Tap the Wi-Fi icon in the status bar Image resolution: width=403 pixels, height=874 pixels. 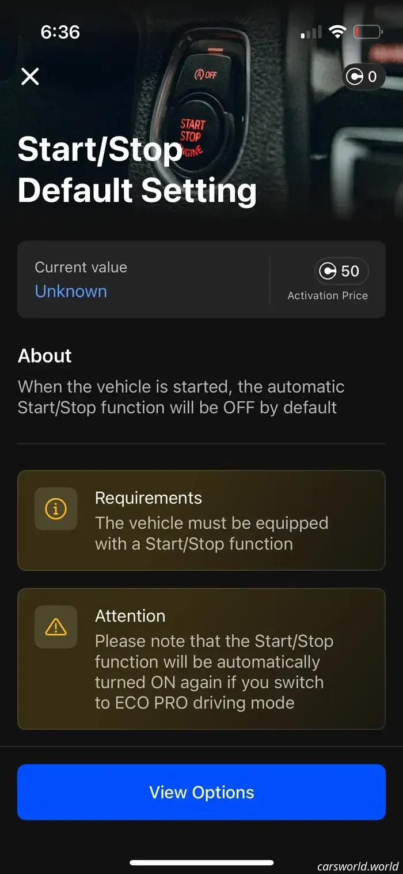click(x=339, y=32)
